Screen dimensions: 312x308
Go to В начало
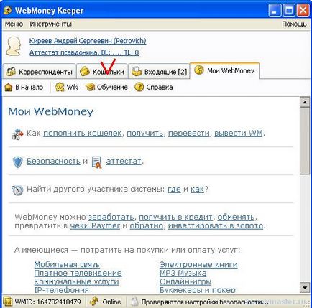click(24, 87)
